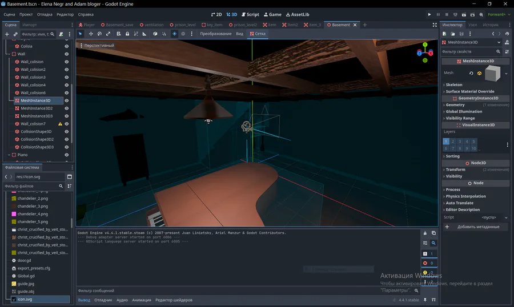Activate the Scale mode tool

pyautogui.click(x=108, y=34)
